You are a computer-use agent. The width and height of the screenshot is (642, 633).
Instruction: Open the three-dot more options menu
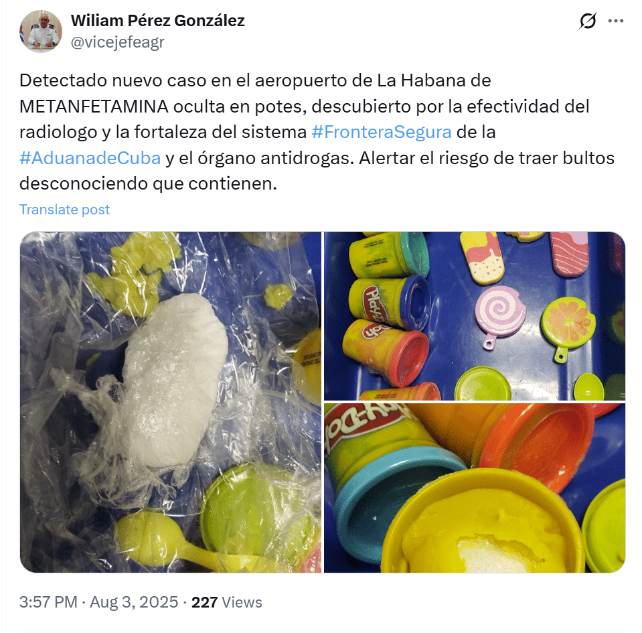tap(615, 21)
